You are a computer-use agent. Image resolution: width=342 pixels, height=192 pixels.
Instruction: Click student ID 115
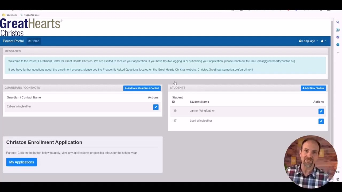coord(174,111)
